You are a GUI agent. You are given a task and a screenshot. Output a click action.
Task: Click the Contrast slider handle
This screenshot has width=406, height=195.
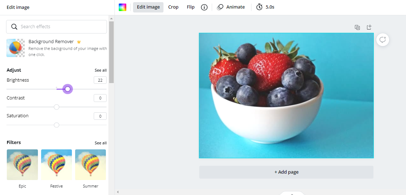point(57,107)
